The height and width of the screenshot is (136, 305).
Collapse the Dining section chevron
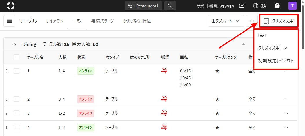14,44
